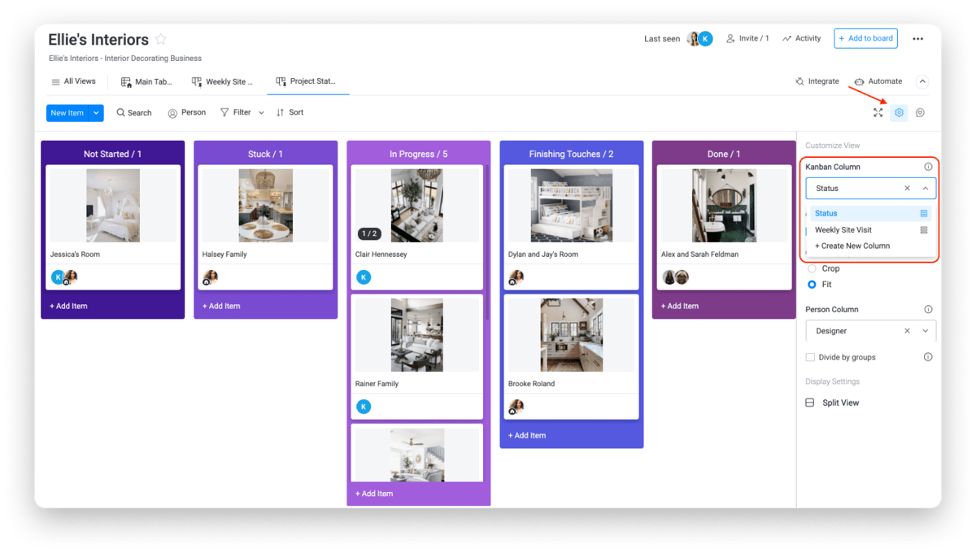Click the Kanban Column info icon
Image resolution: width=976 pixels, height=553 pixels.
tap(928, 167)
